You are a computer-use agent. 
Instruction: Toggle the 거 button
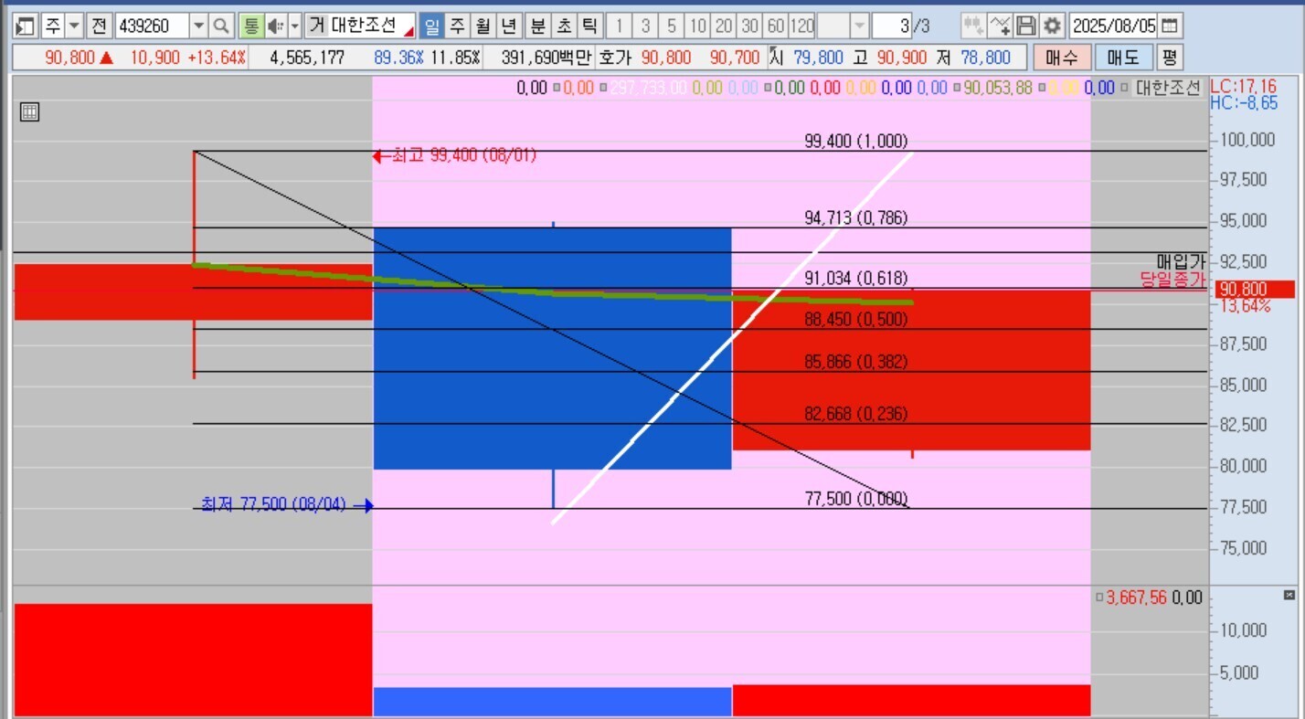[x=316, y=26]
